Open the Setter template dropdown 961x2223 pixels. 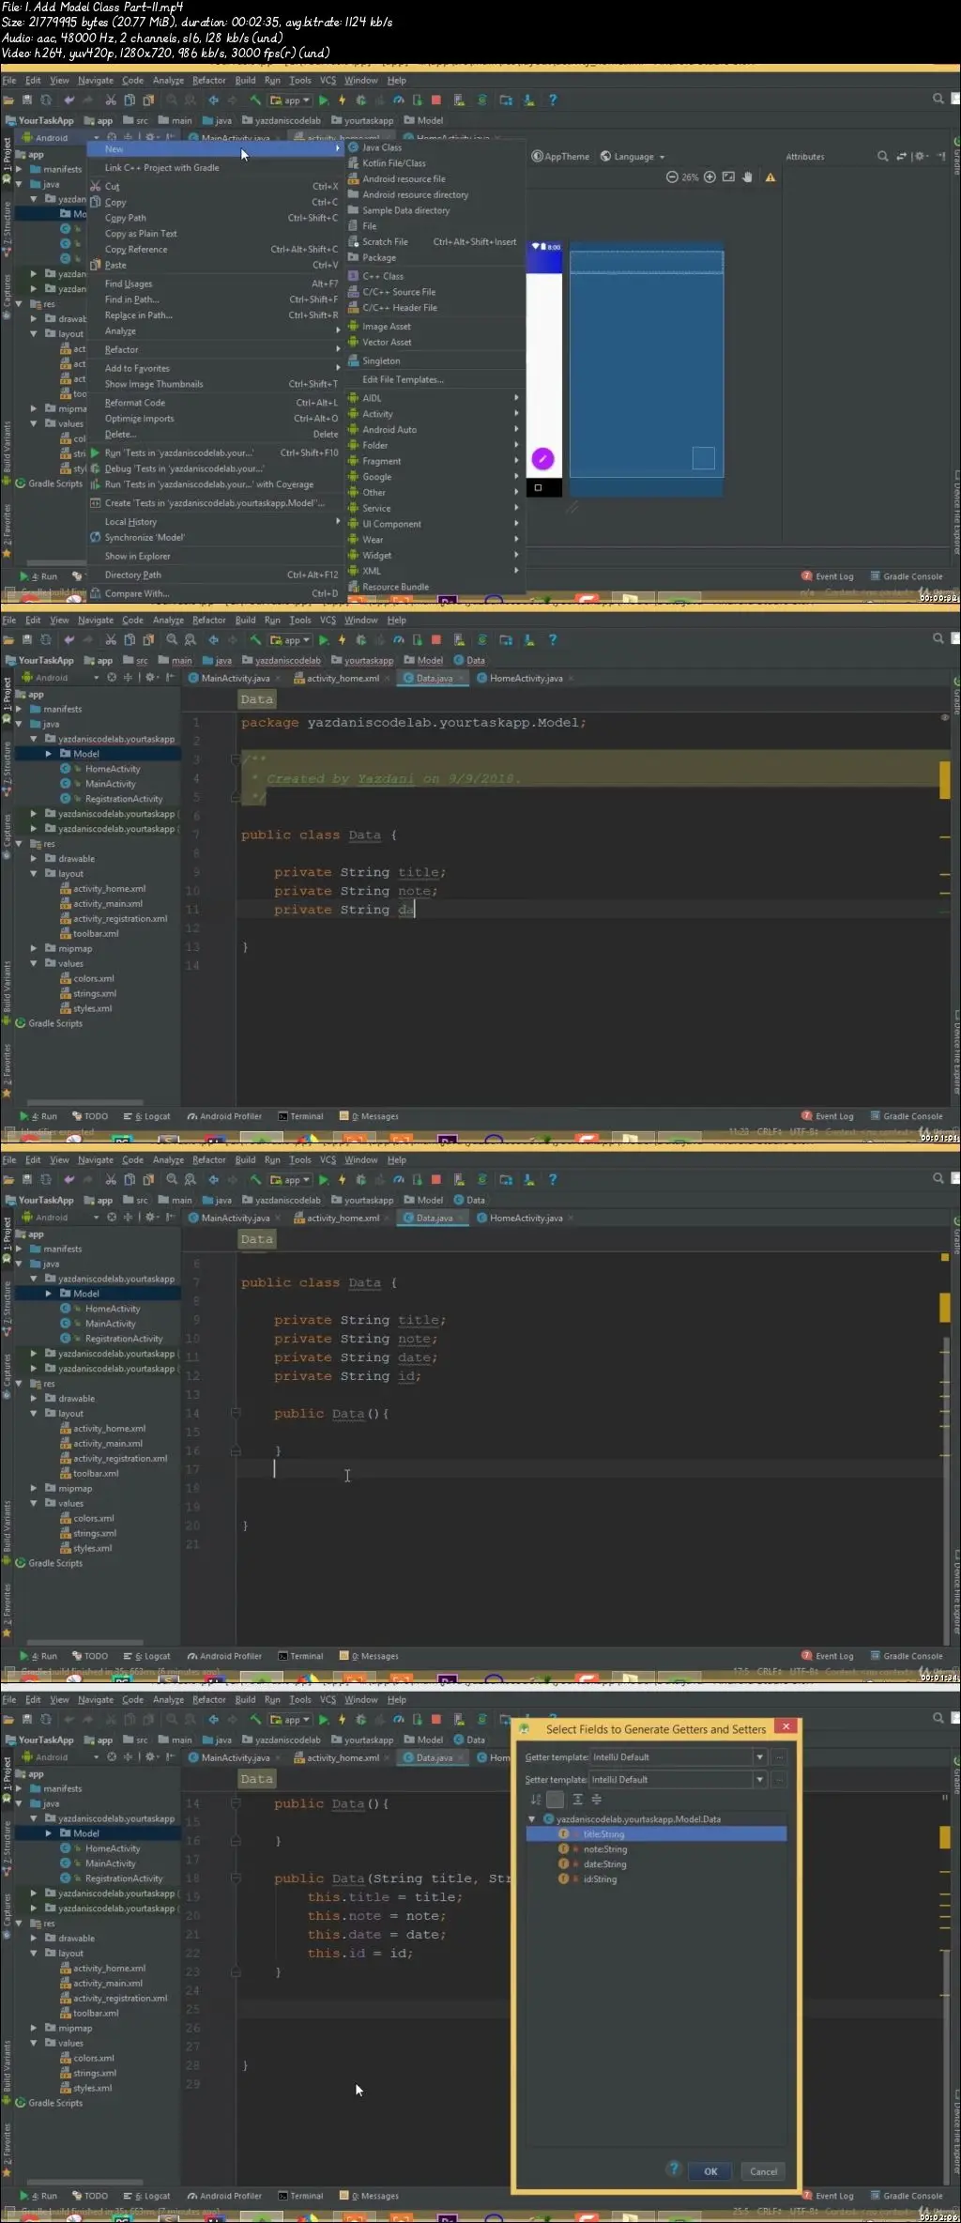click(x=759, y=1780)
